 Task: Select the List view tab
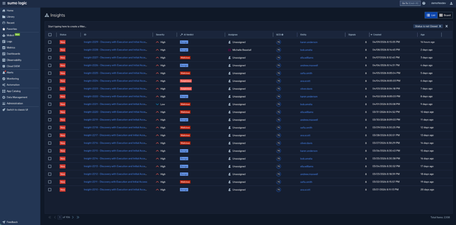click(x=431, y=15)
